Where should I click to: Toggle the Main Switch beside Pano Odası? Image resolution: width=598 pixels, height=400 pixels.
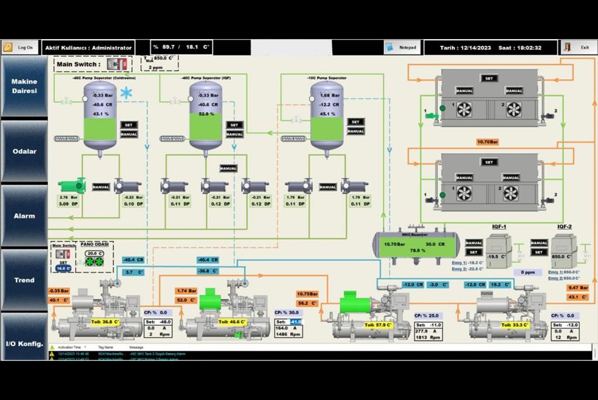click(x=63, y=253)
